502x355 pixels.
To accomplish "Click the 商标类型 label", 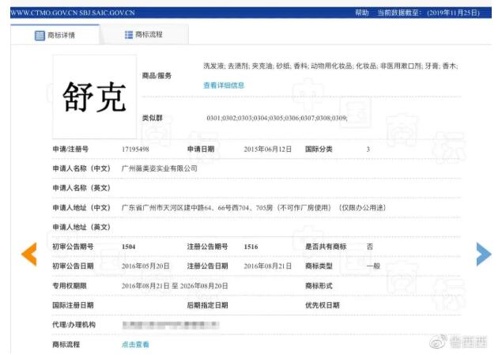I will click(x=319, y=266).
